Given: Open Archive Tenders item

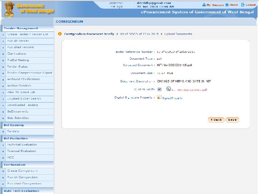Looking at the screenshot, I should coord(19,86).
